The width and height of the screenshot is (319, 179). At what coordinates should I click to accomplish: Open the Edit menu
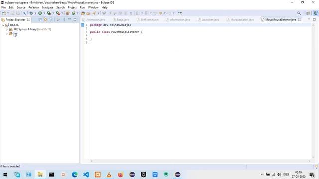[x=11, y=8]
